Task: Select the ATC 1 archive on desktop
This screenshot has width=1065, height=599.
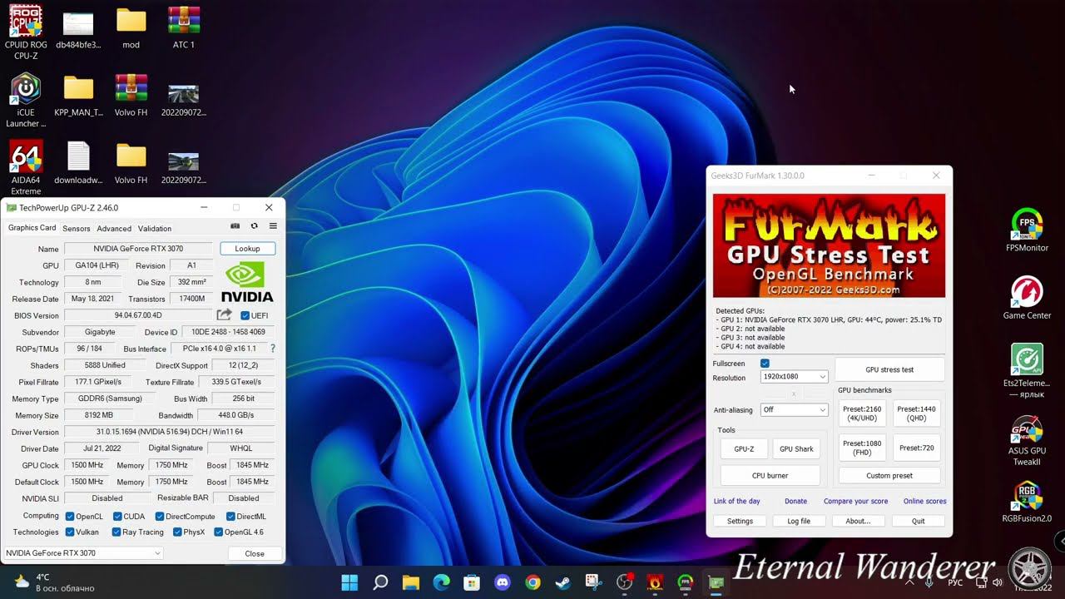Action: [183, 27]
